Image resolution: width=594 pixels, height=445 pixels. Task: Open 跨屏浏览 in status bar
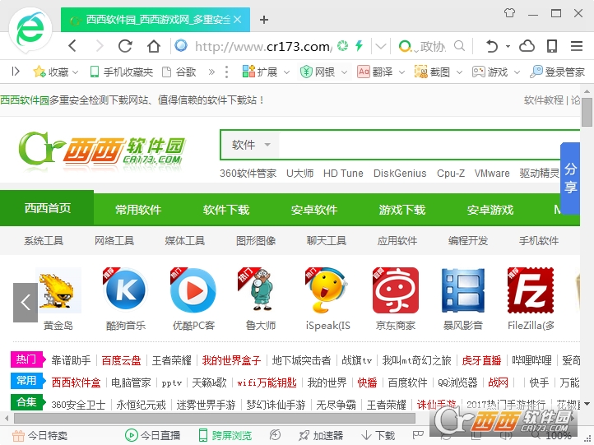pyautogui.click(x=225, y=435)
